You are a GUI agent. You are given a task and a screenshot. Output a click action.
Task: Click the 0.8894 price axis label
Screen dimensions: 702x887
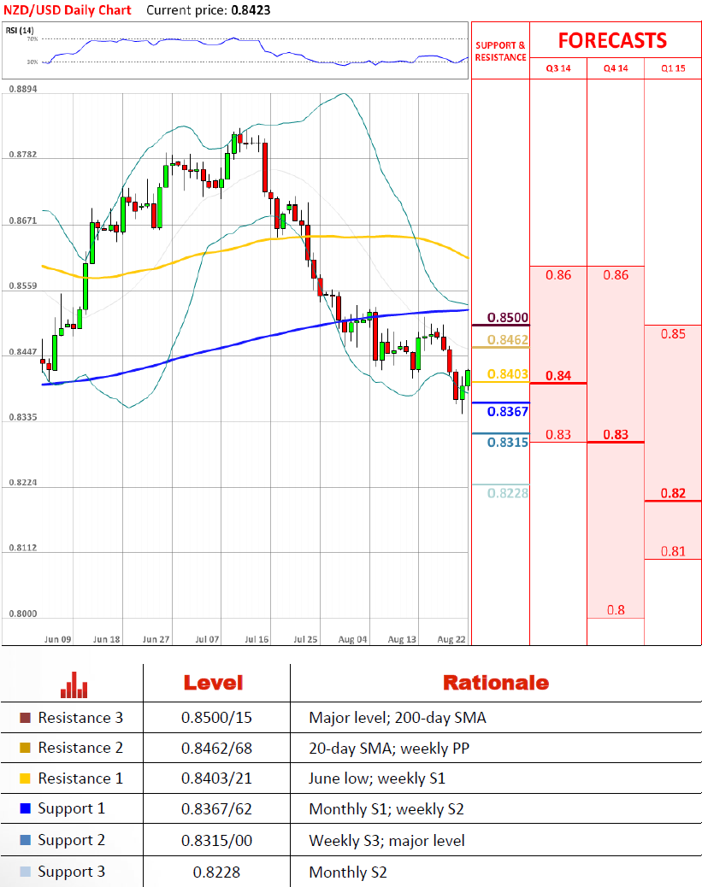23,89
